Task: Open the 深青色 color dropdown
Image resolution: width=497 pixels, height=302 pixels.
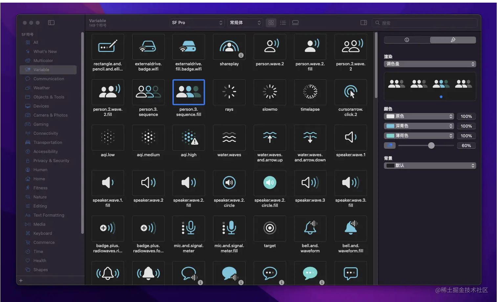Action: [419, 126]
